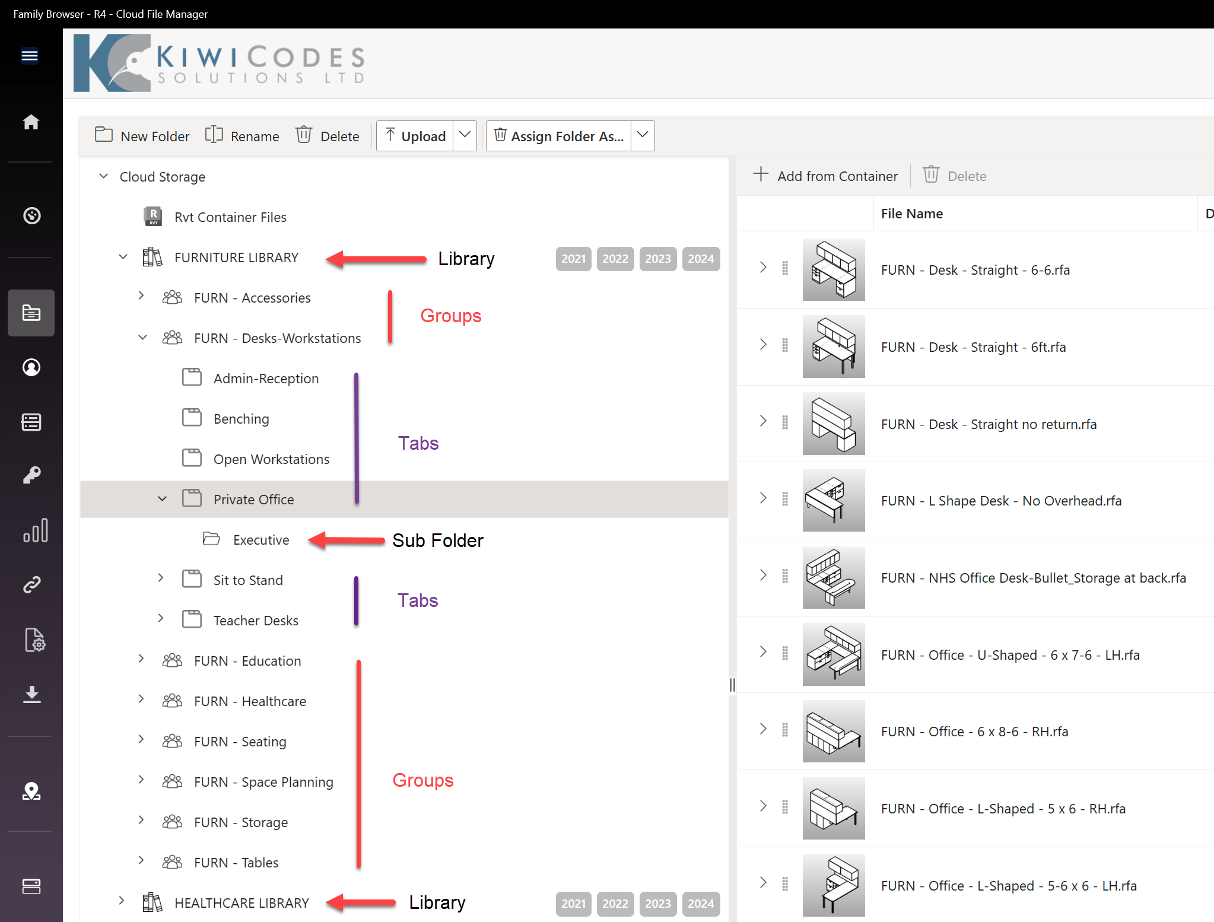Click the New Folder button
1214x922 pixels.
pyautogui.click(x=142, y=136)
